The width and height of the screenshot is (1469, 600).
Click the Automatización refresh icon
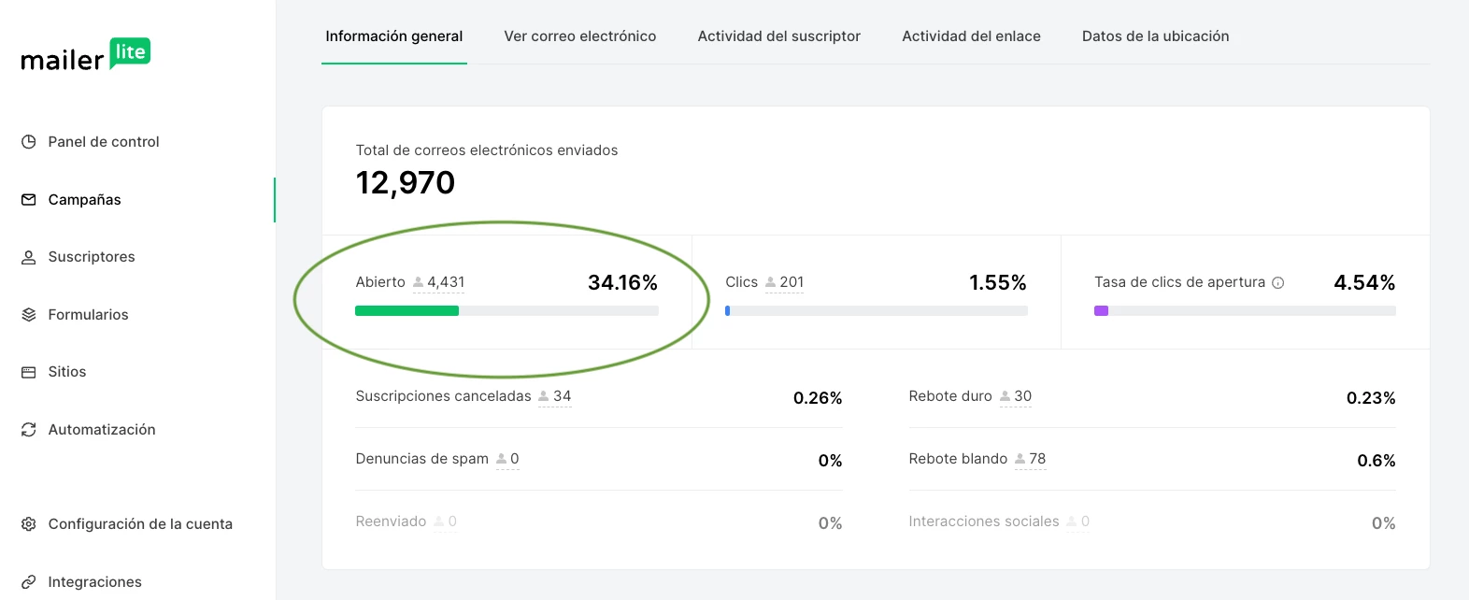pyautogui.click(x=29, y=430)
